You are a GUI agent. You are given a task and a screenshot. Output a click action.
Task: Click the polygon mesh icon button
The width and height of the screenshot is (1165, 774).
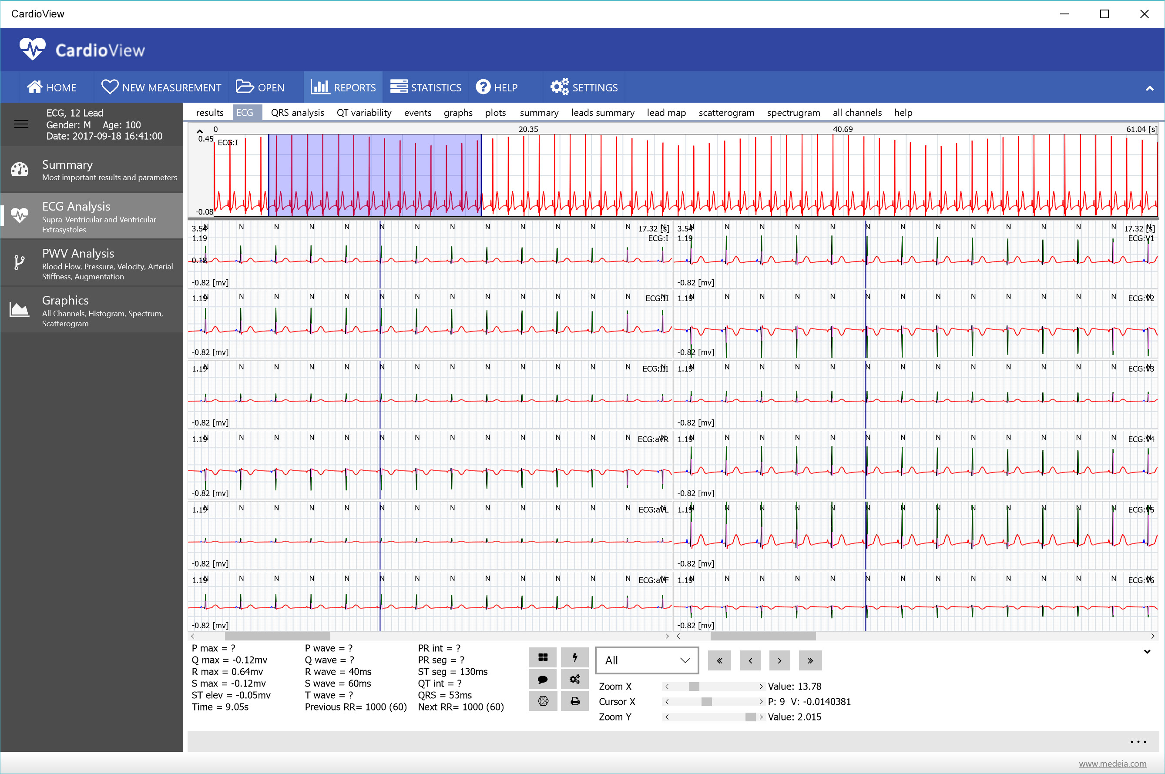543,701
